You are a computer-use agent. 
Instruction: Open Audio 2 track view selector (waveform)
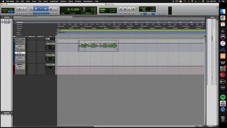pyautogui.click(x=20, y=57)
